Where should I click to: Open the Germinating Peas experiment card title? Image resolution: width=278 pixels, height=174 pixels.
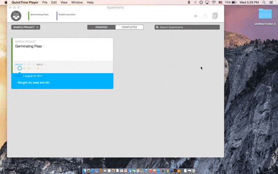(29, 46)
